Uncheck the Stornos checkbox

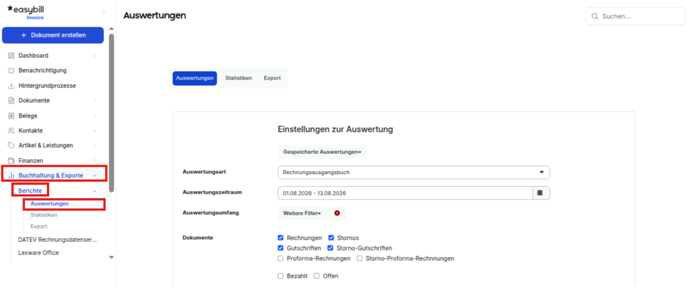(x=331, y=238)
